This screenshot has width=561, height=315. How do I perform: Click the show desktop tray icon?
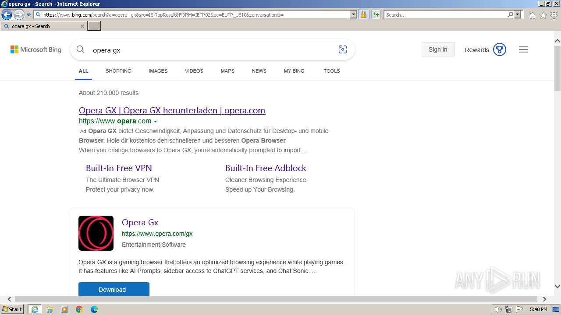pos(556,309)
